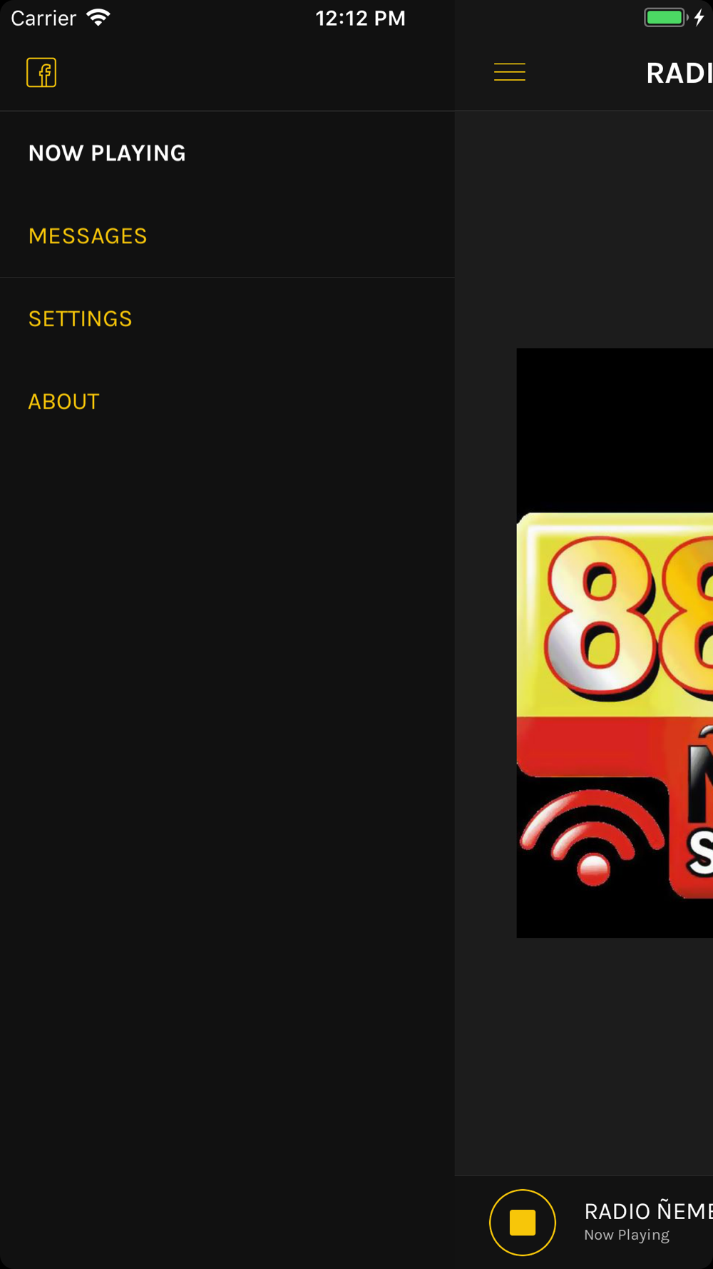Image resolution: width=713 pixels, height=1269 pixels.
Task: Tap the Carrier label in status bar
Action: tap(43, 18)
